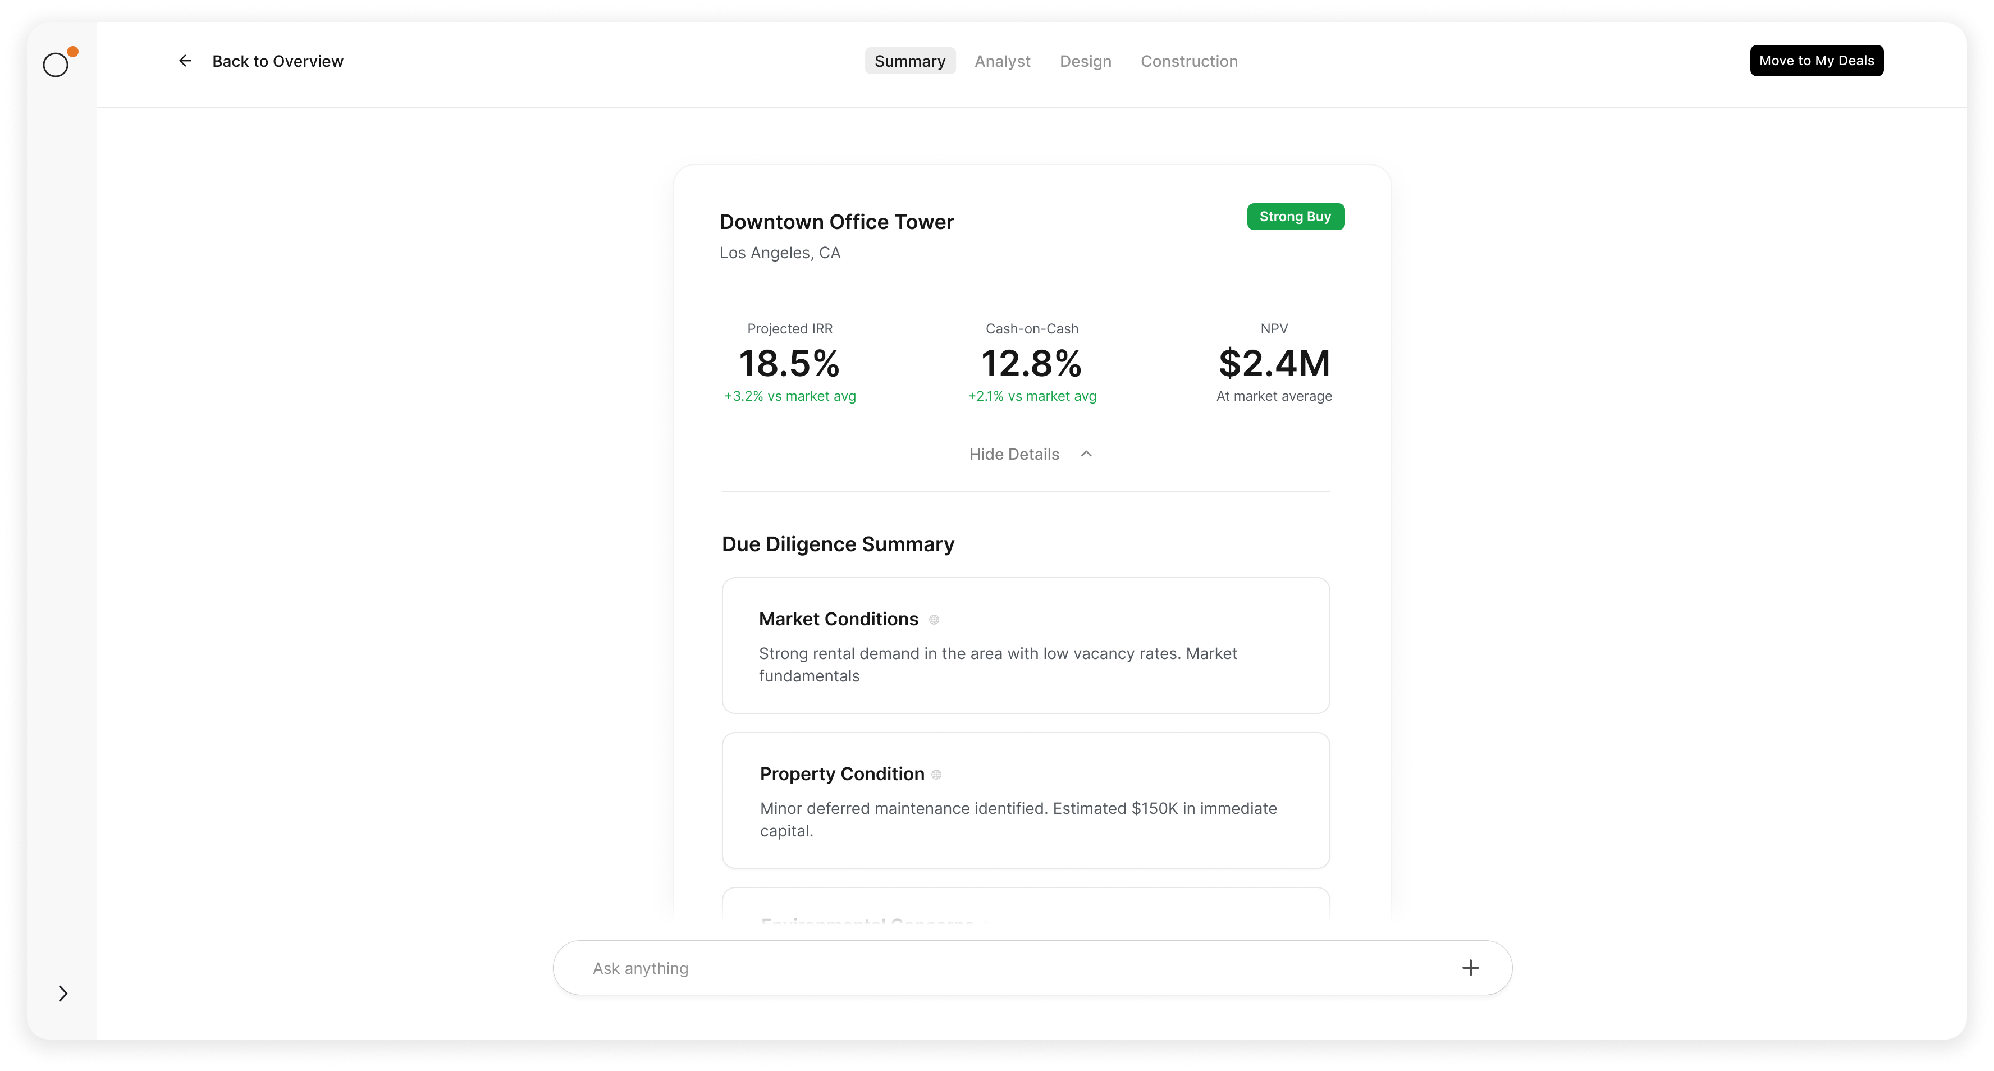Click the Downtown Office Tower title

point(836,222)
